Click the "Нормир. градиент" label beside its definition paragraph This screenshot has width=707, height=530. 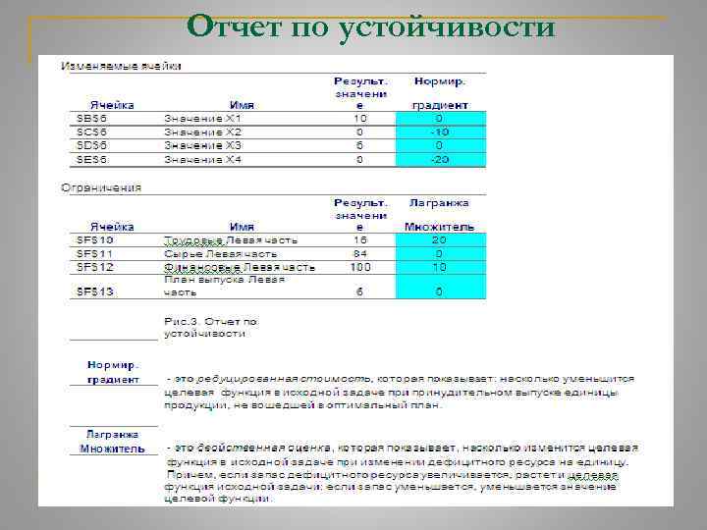coord(113,372)
